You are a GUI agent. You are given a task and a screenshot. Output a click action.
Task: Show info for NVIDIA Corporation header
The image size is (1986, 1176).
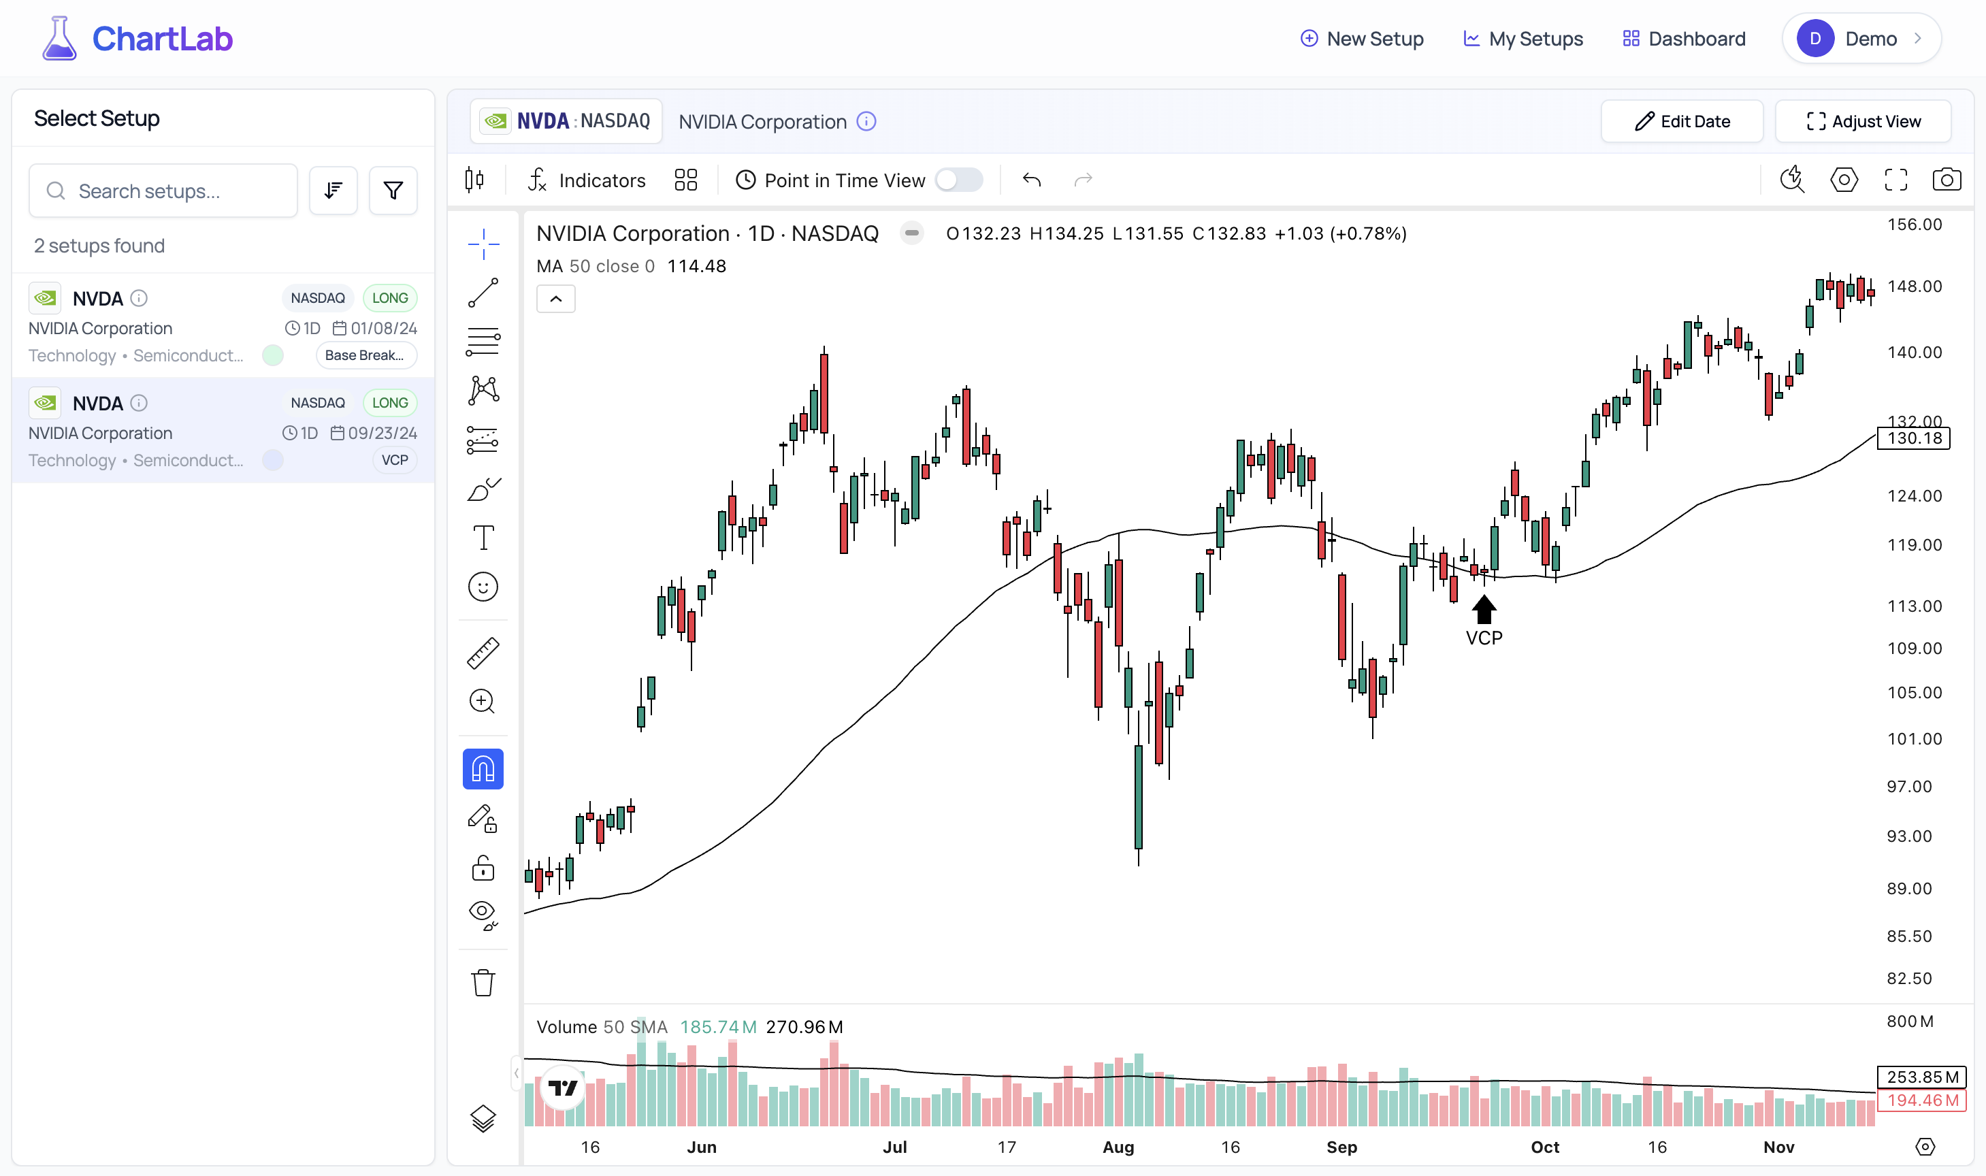tap(866, 121)
